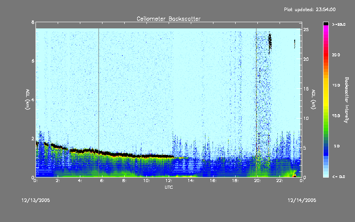Viewport: 355px width, 222px height.
Task: Click the start date "12/13/2005"
Action: [x=36, y=200]
